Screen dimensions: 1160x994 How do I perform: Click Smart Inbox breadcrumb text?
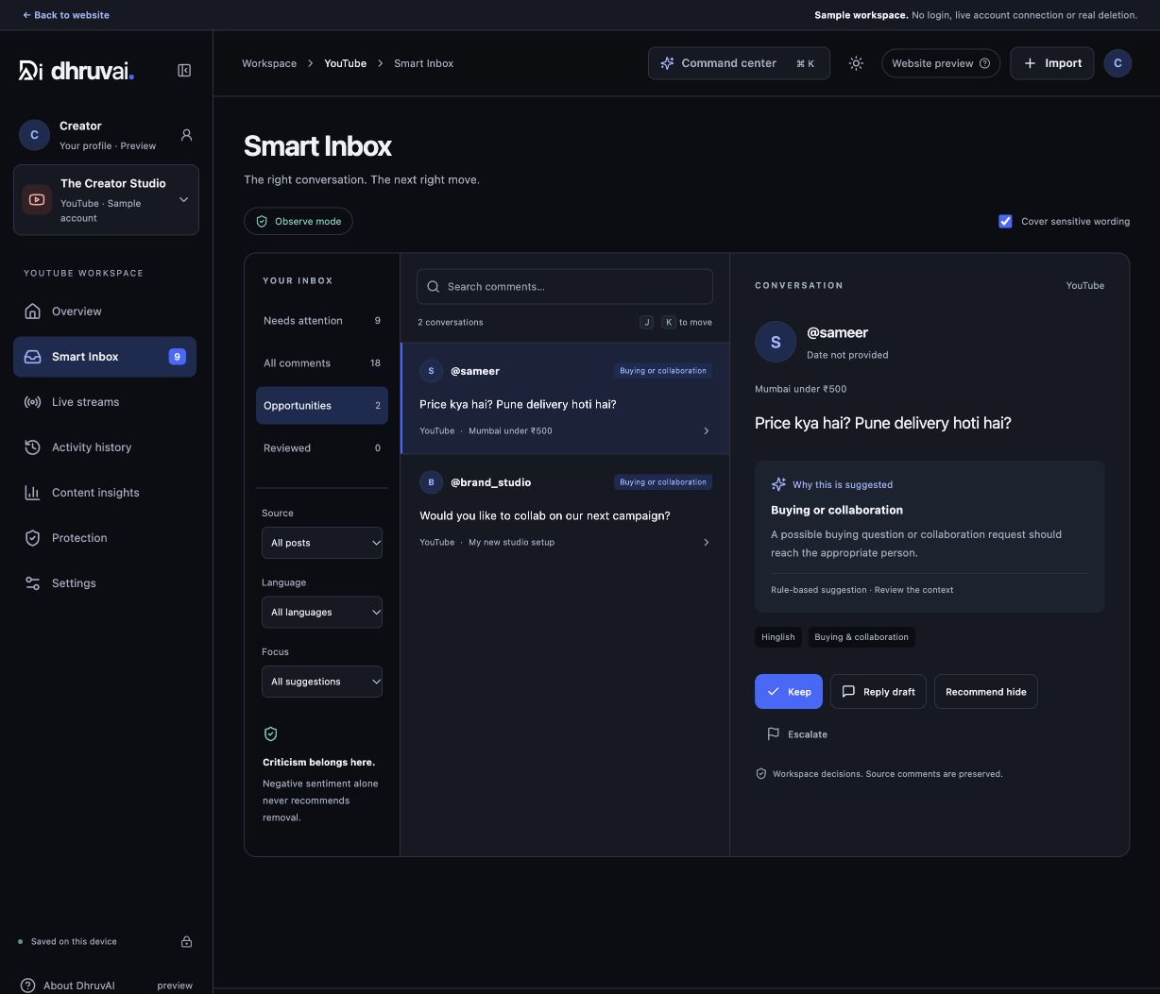(423, 63)
